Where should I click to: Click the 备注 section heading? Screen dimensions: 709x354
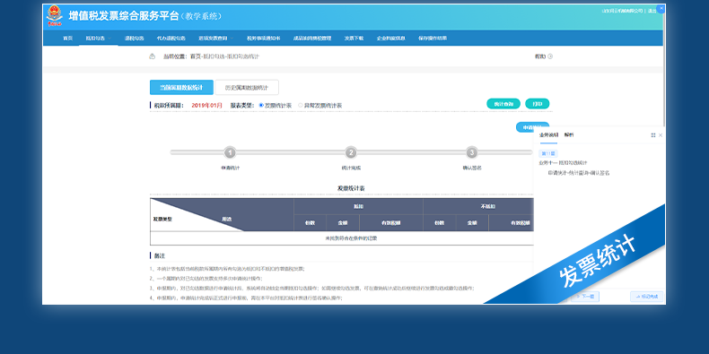click(x=159, y=255)
